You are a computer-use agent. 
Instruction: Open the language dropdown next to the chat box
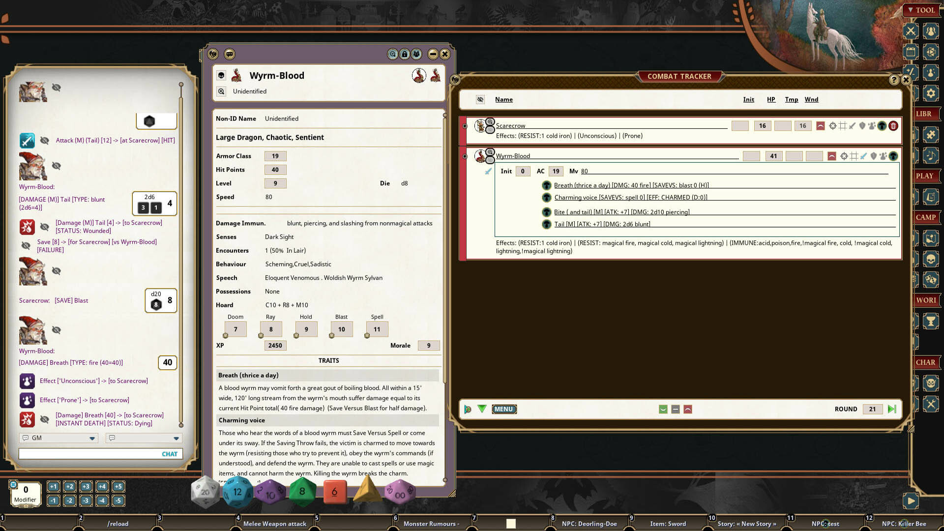pos(176,438)
